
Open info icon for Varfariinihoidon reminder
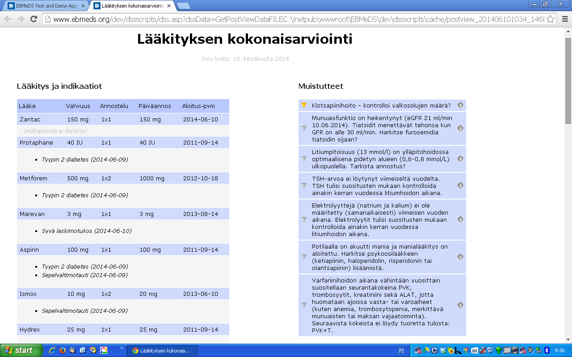tap(460, 305)
